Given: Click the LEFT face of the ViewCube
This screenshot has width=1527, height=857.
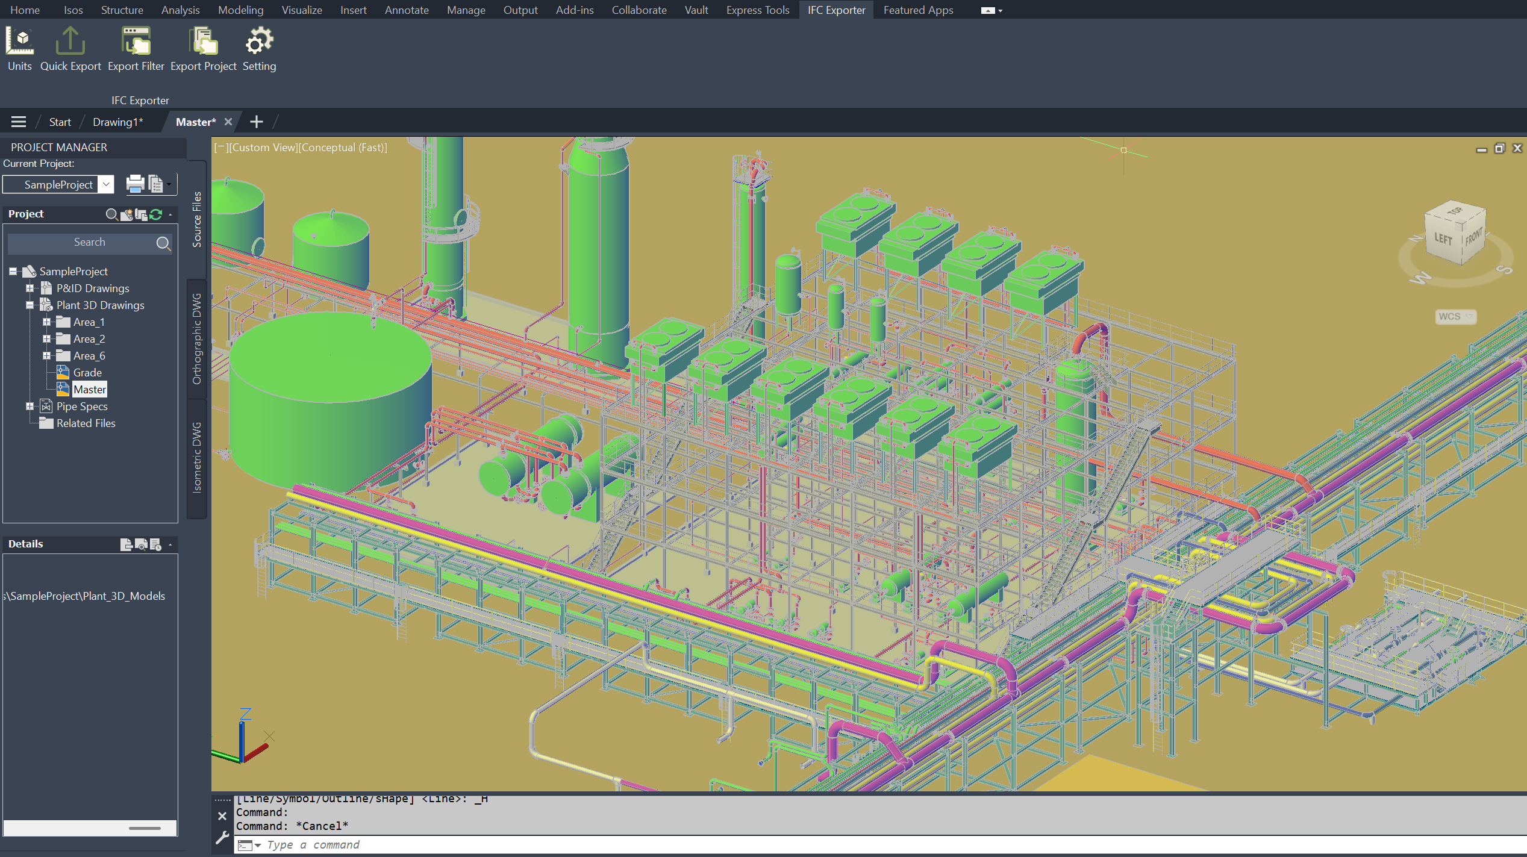Looking at the screenshot, I should point(1443,238).
